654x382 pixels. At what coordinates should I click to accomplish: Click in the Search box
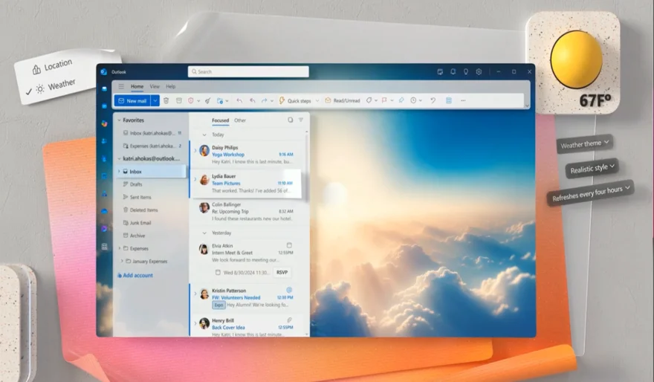pyautogui.click(x=248, y=72)
